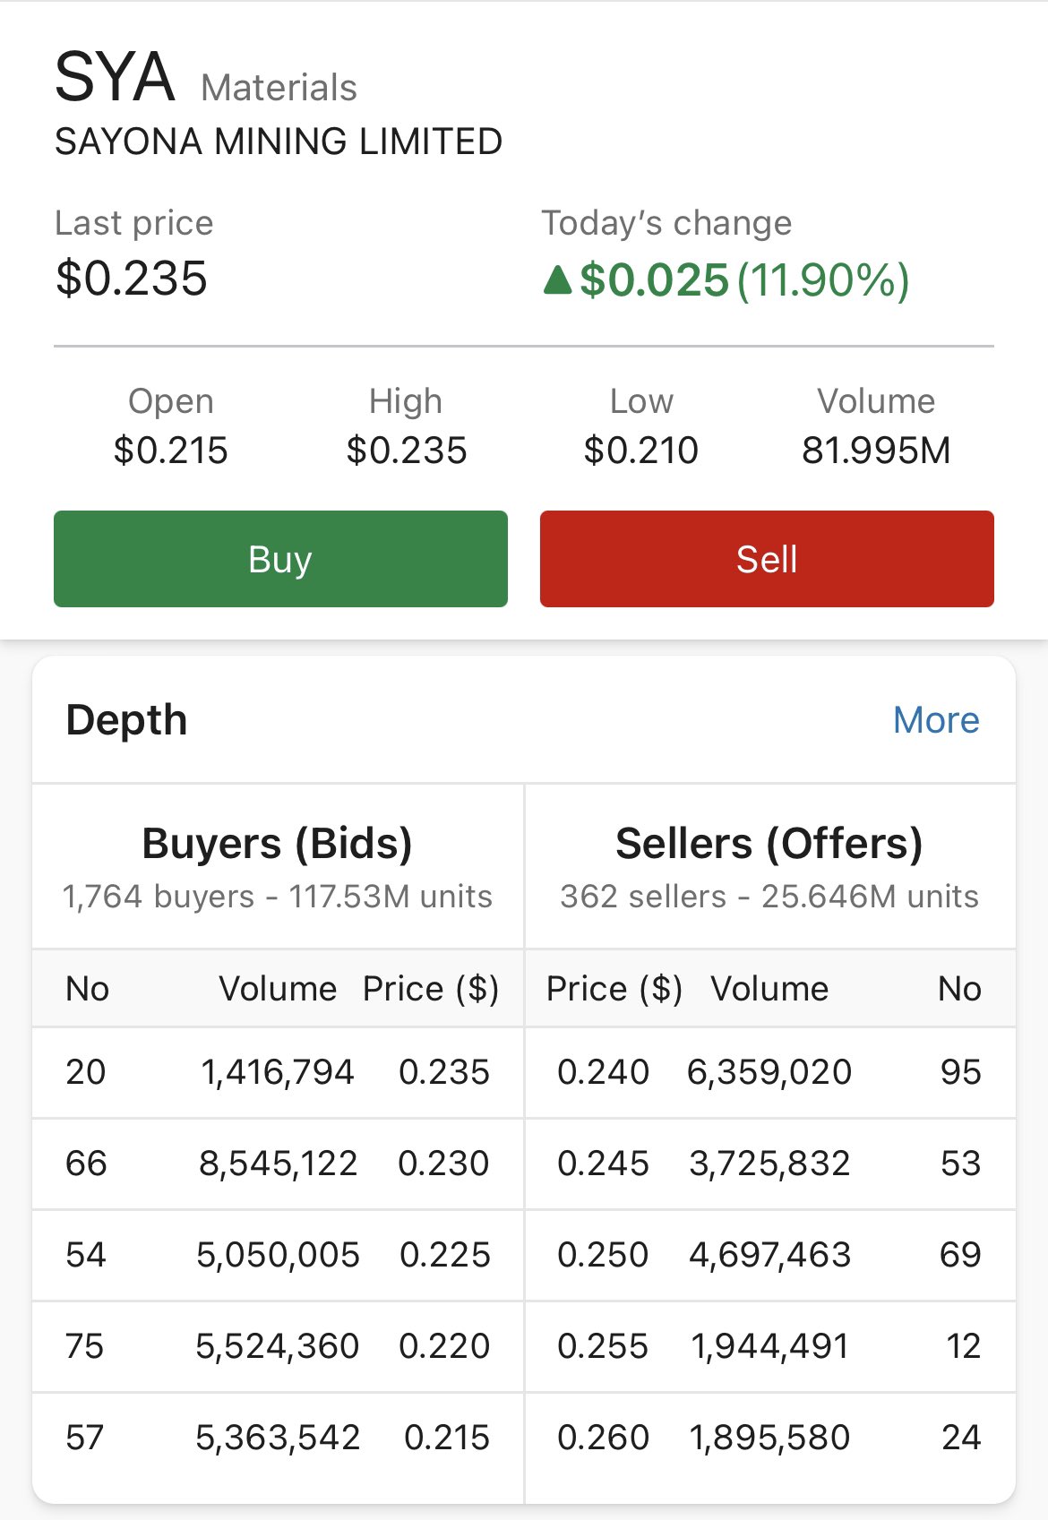
Task: Select the 0.240 offer price row
Action: [769, 1072]
